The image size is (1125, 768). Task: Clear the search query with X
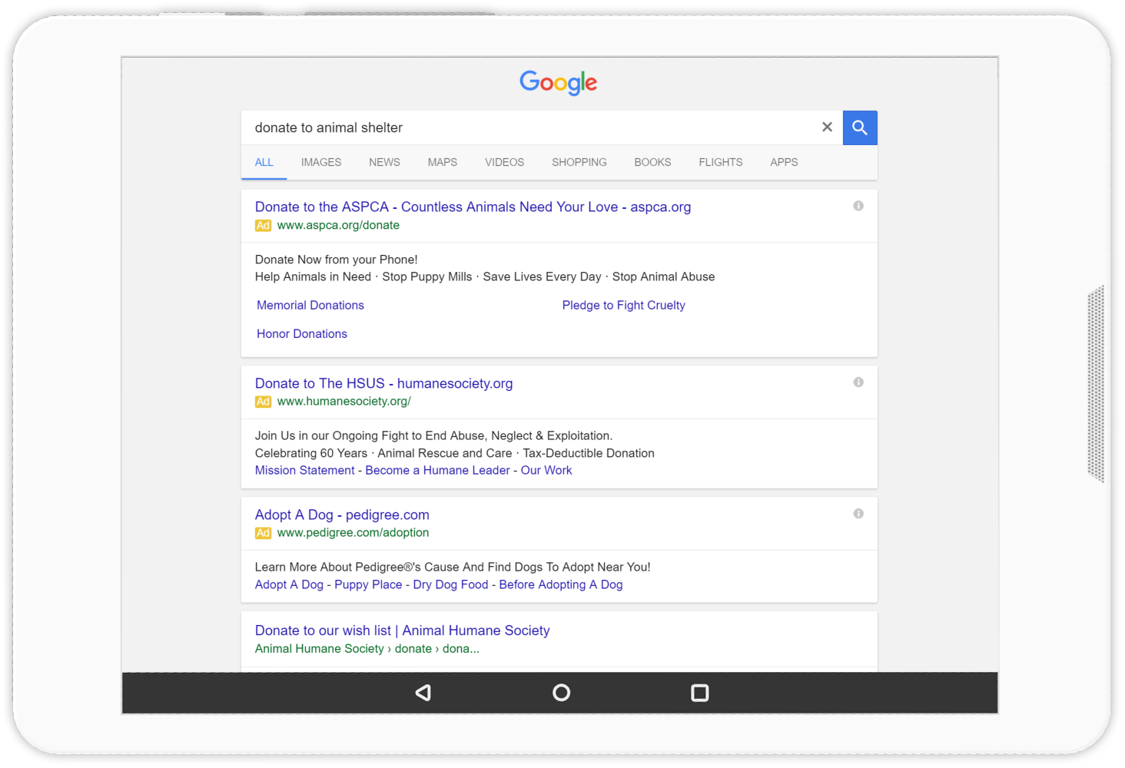(x=827, y=127)
